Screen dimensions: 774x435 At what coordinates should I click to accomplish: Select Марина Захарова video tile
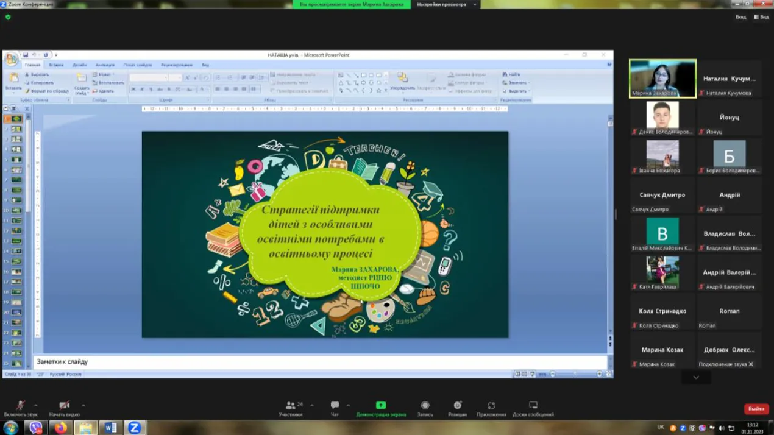(x=662, y=79)
